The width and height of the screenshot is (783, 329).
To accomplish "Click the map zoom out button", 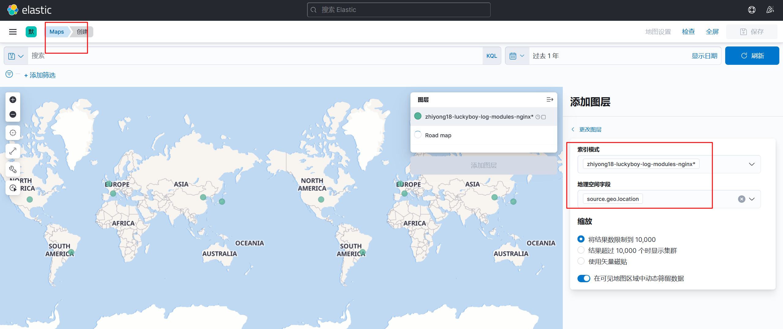I will pyautogui.click(x=13, y=114).
